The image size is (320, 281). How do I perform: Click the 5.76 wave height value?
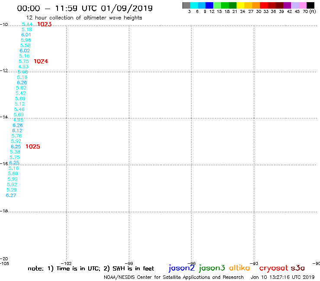[16, 136]
